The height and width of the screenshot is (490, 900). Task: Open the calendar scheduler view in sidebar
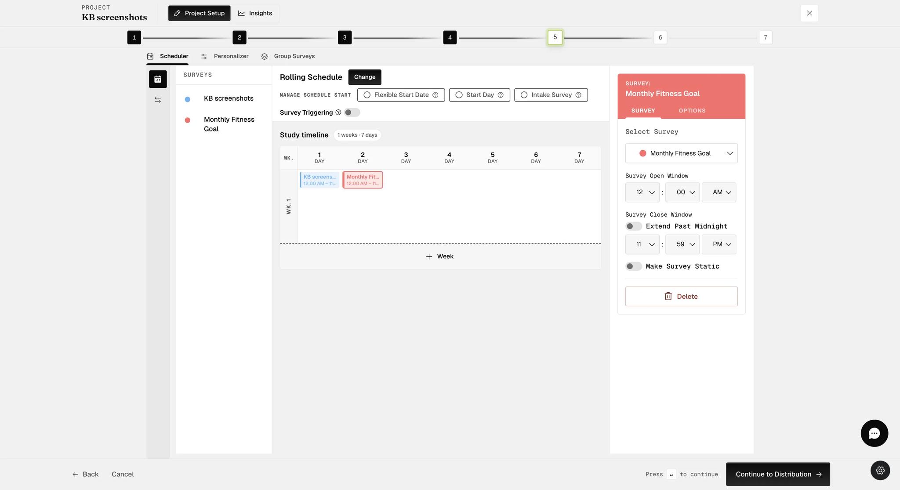(x=158, y=79)
